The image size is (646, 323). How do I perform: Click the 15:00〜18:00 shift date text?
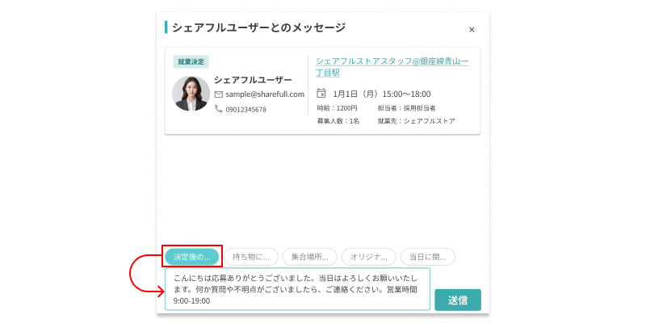381,94
